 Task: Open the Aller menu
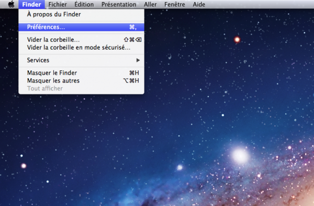(150, 4)
